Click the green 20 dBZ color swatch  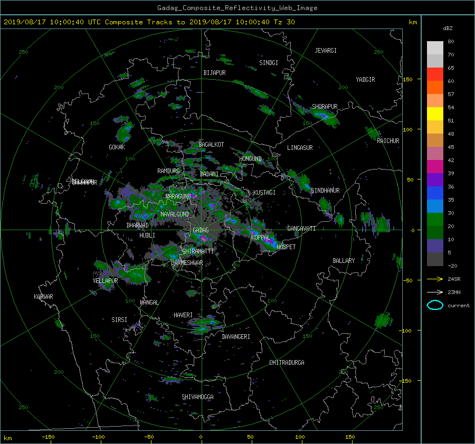click(x=435, y=220)
